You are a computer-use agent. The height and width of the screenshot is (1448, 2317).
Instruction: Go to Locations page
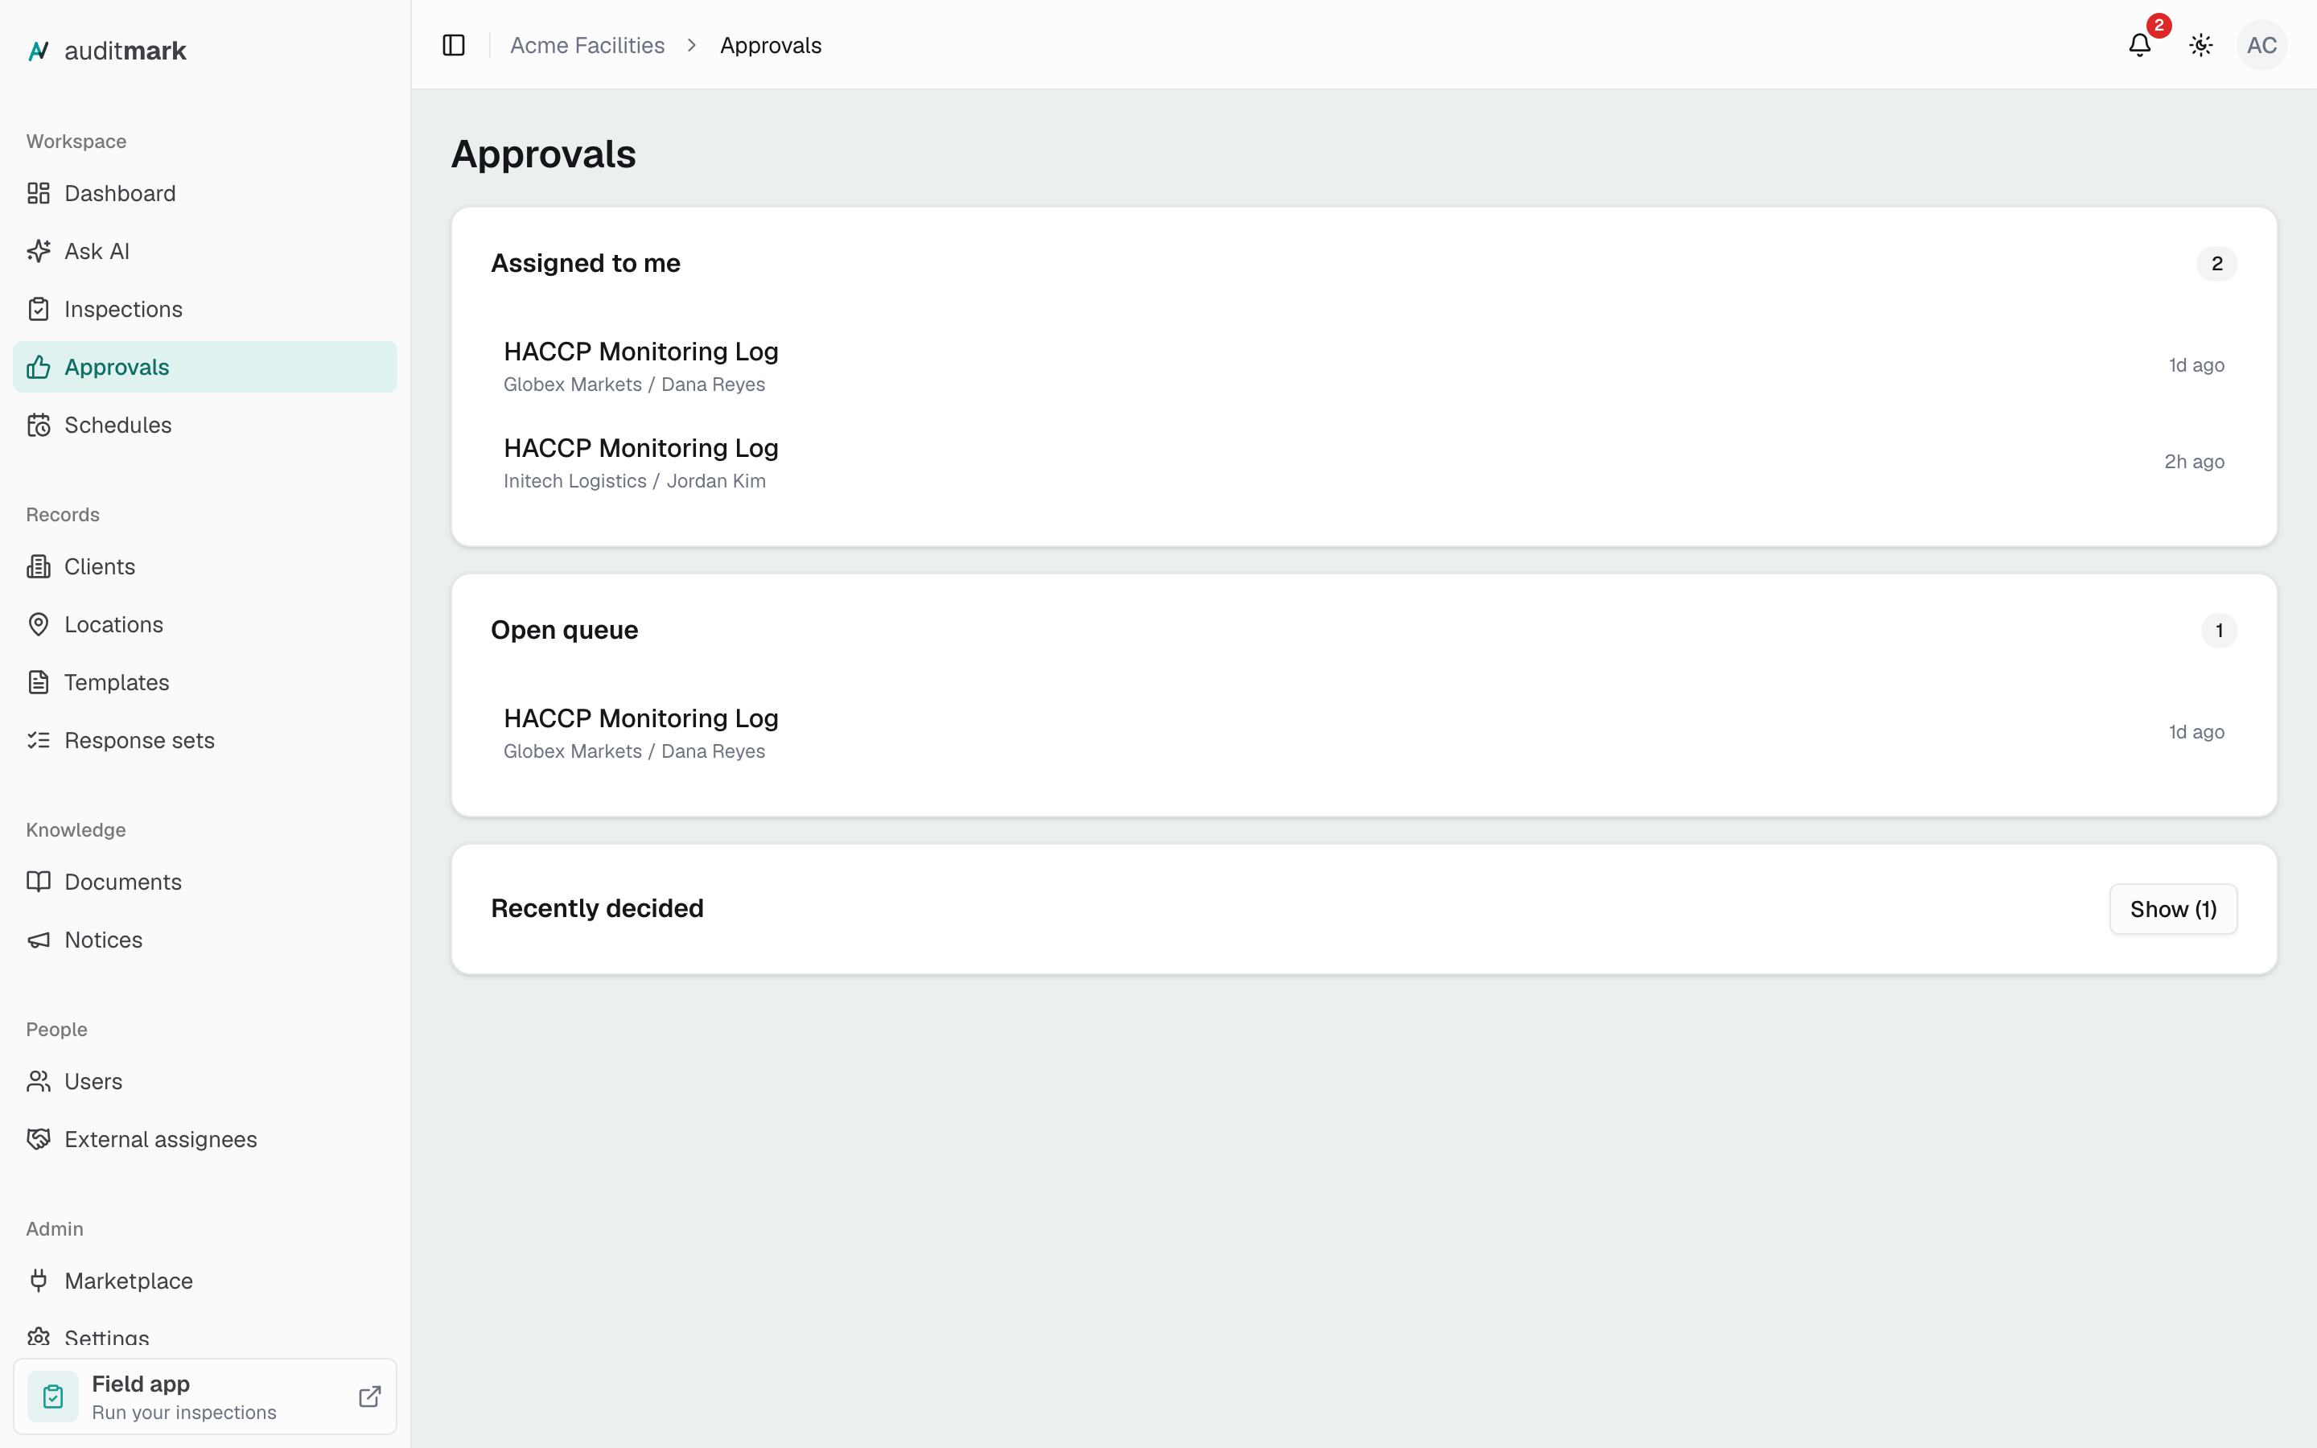tap(205, 624)
